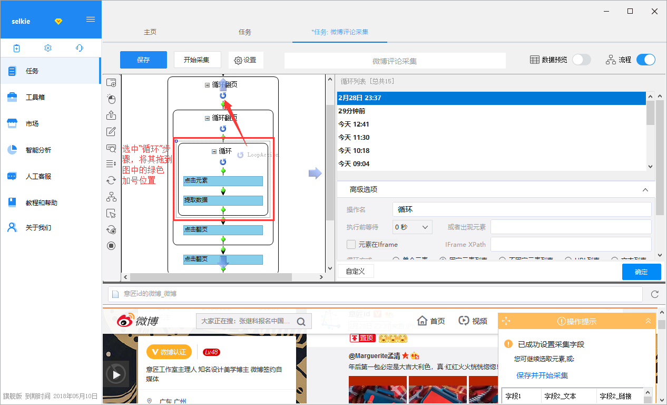The image size is (667, 405).
Task: Check the 元素在Iframe checkbox
Action: 351,244
